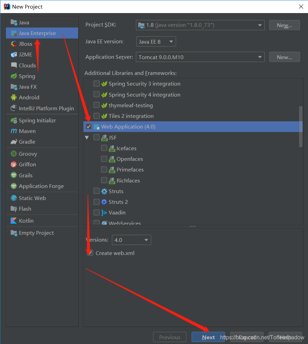This screenshot has height=344, width=308.
Task: Click the Groovy icon
Action: coord(14,154)
